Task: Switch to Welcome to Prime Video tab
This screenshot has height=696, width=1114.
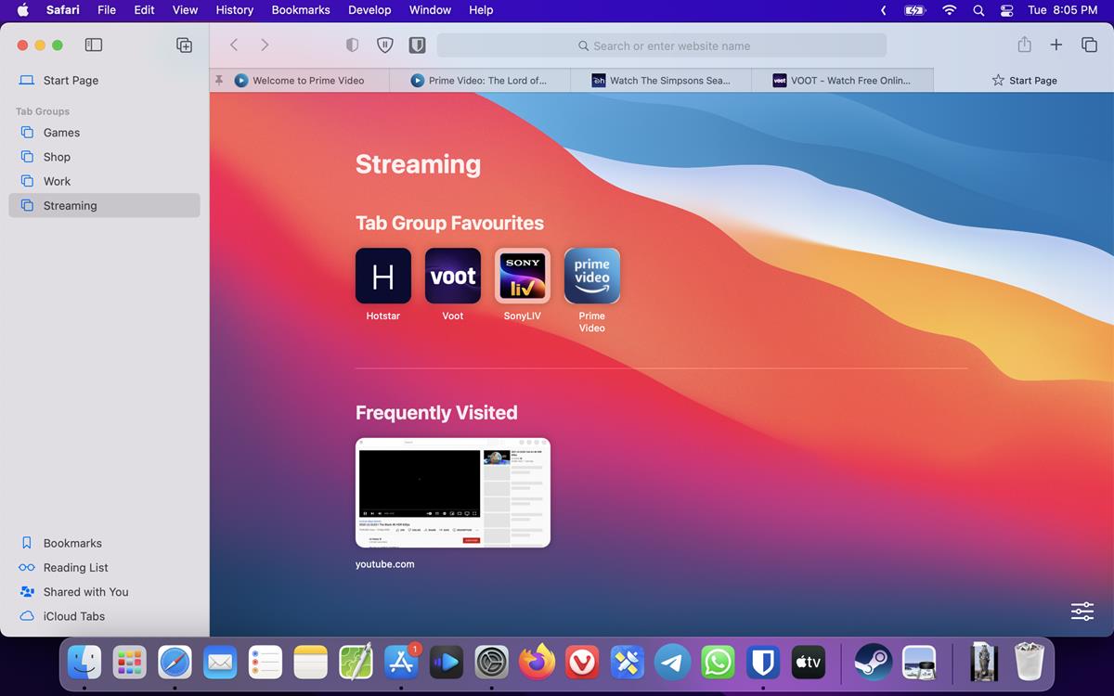Action: pyautogui.click(x=299, y=81)
